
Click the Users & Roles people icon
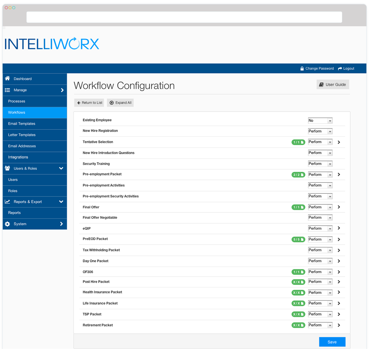click(x=7, y=168)
